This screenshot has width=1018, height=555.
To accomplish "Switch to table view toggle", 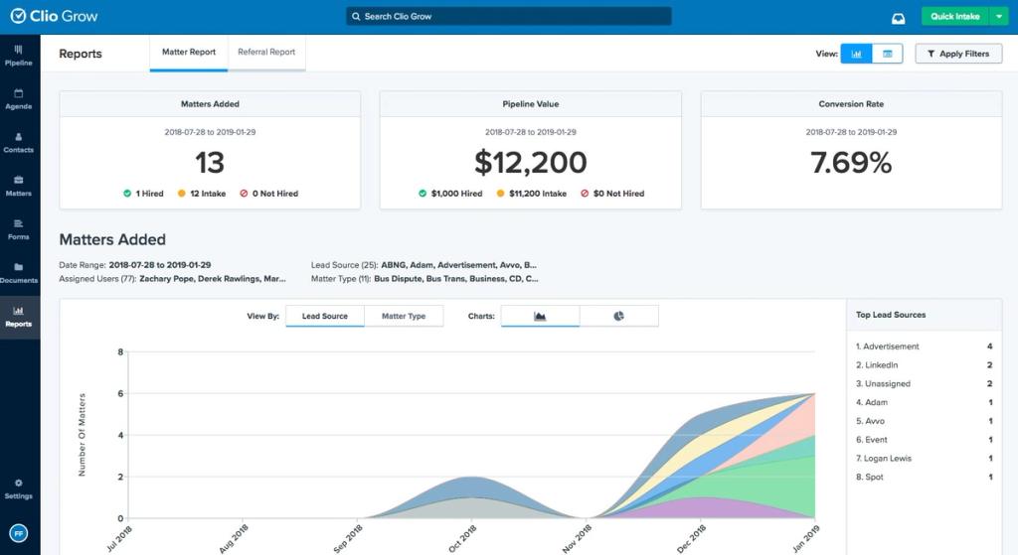I will (888, 54).
